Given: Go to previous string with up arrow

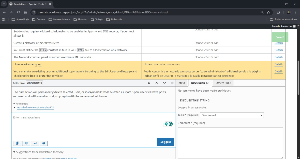Looking at the screenshot, I should tap(157, 83).
